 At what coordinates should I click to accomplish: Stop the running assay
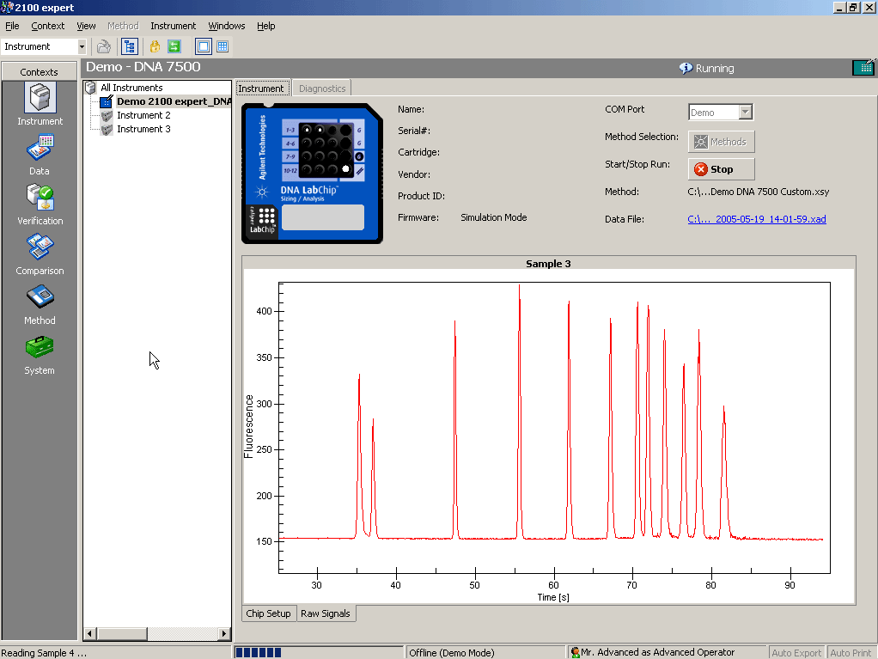click(x=721, y=169)
